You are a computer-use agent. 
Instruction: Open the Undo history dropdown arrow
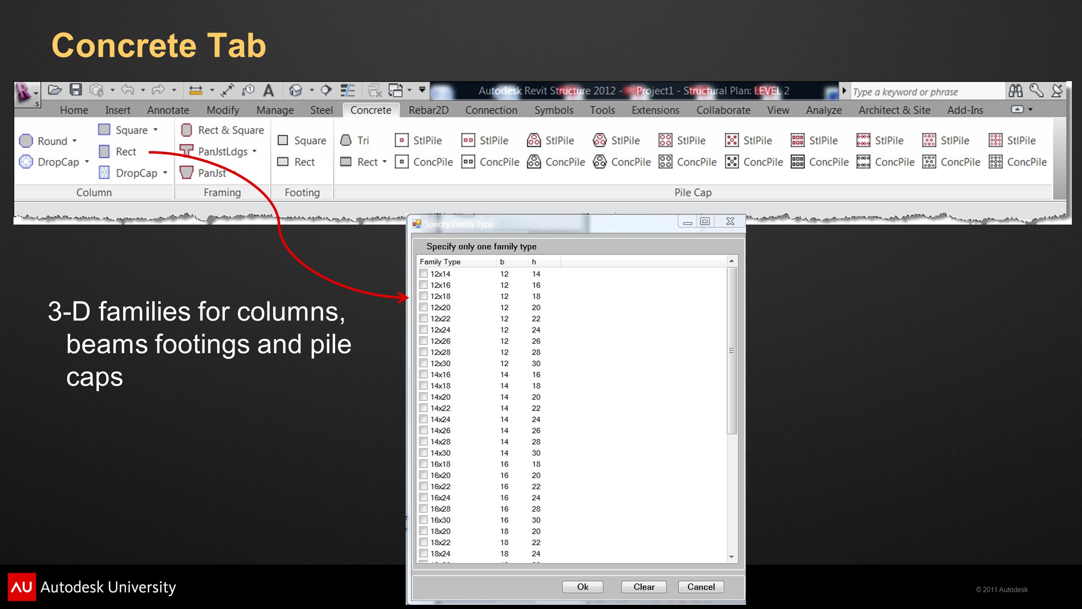tap(143, 90)
